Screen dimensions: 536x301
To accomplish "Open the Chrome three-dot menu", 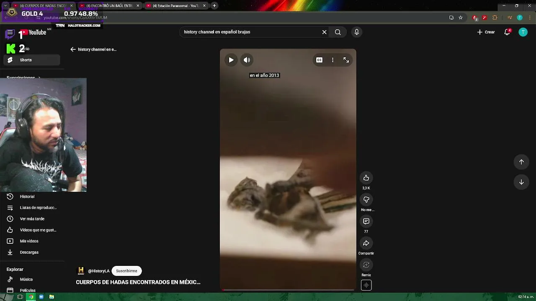I will coord(529,18).
